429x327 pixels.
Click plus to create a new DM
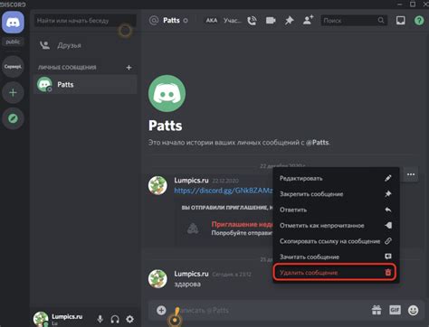pos(129,68)
